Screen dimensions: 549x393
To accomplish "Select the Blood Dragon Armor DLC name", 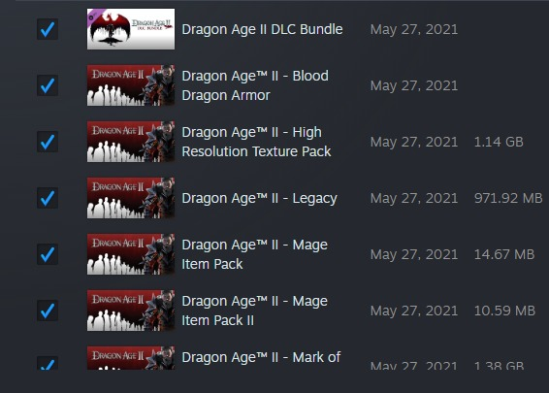I will (x=255, y=85).
